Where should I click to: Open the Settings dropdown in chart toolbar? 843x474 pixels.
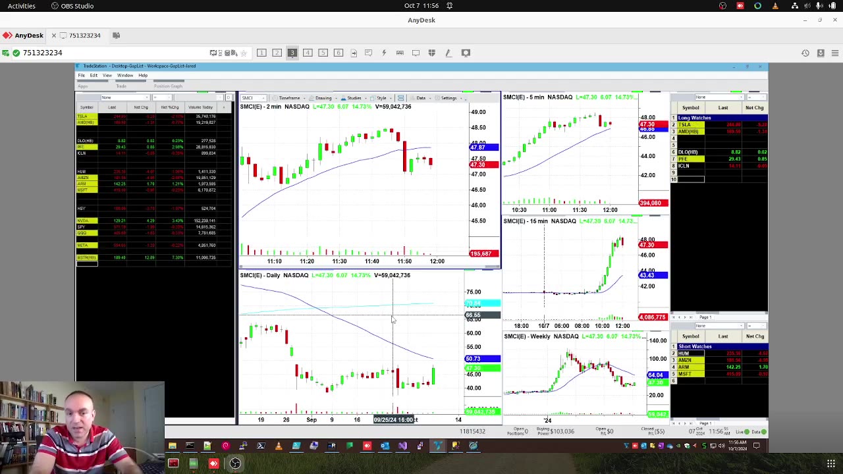pos(450,98)
